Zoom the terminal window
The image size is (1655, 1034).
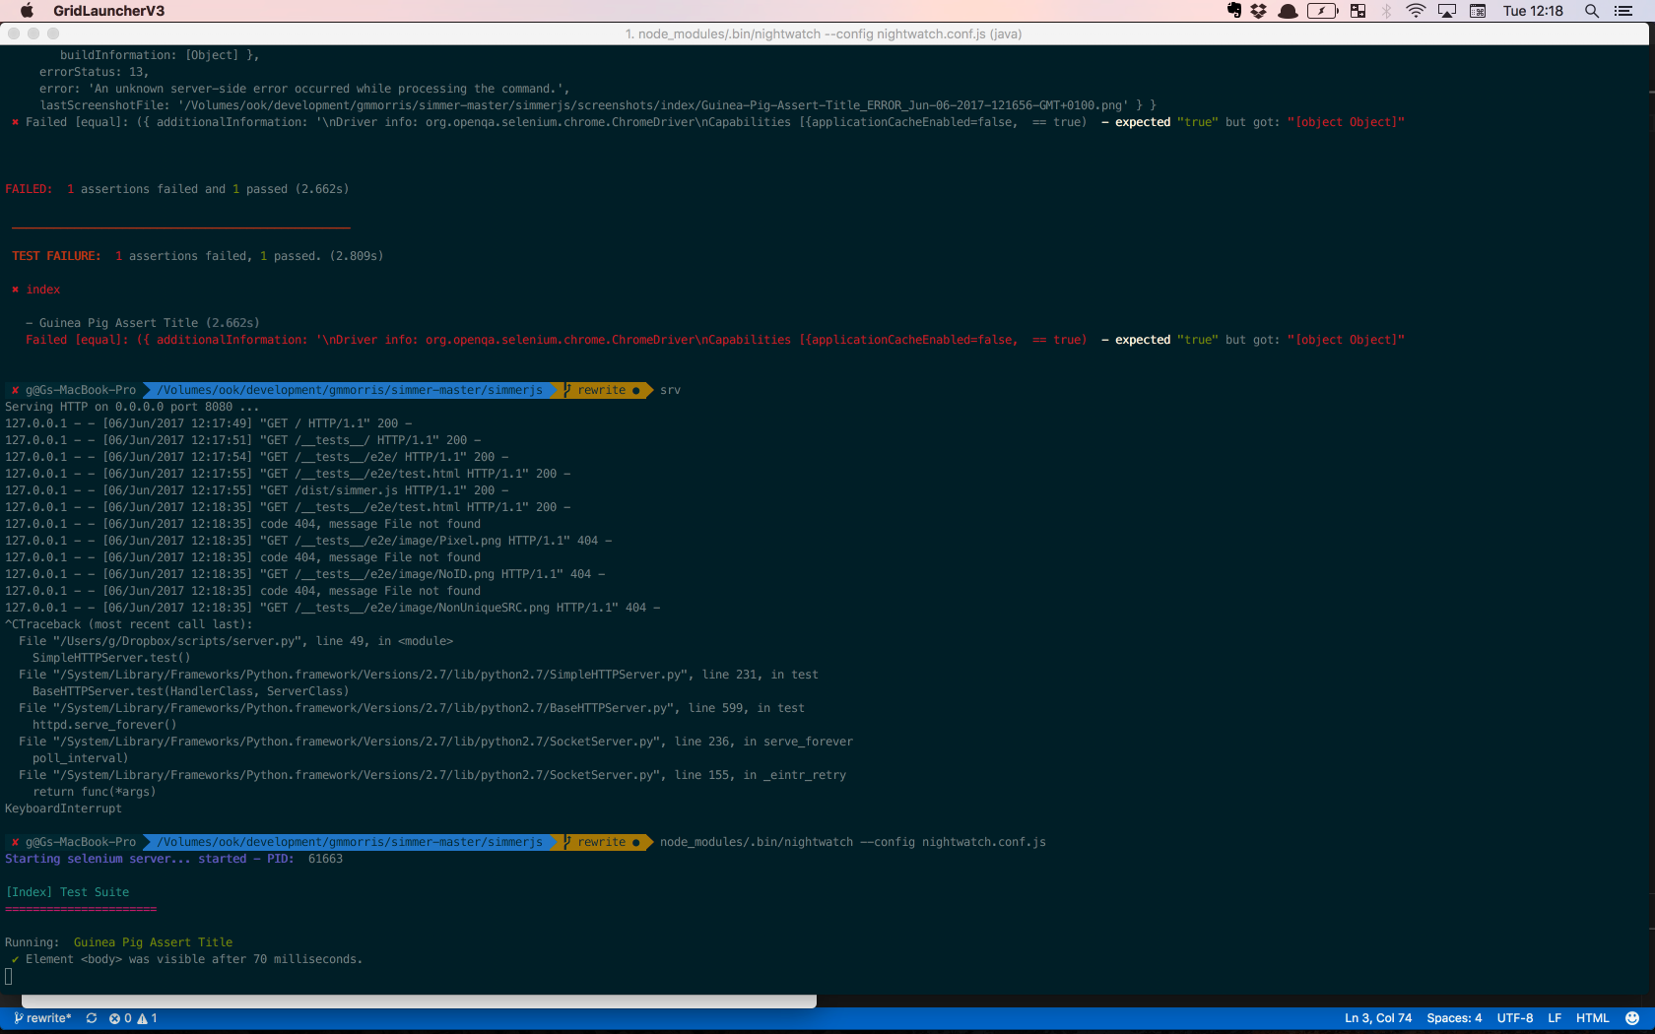coord(53,33)
